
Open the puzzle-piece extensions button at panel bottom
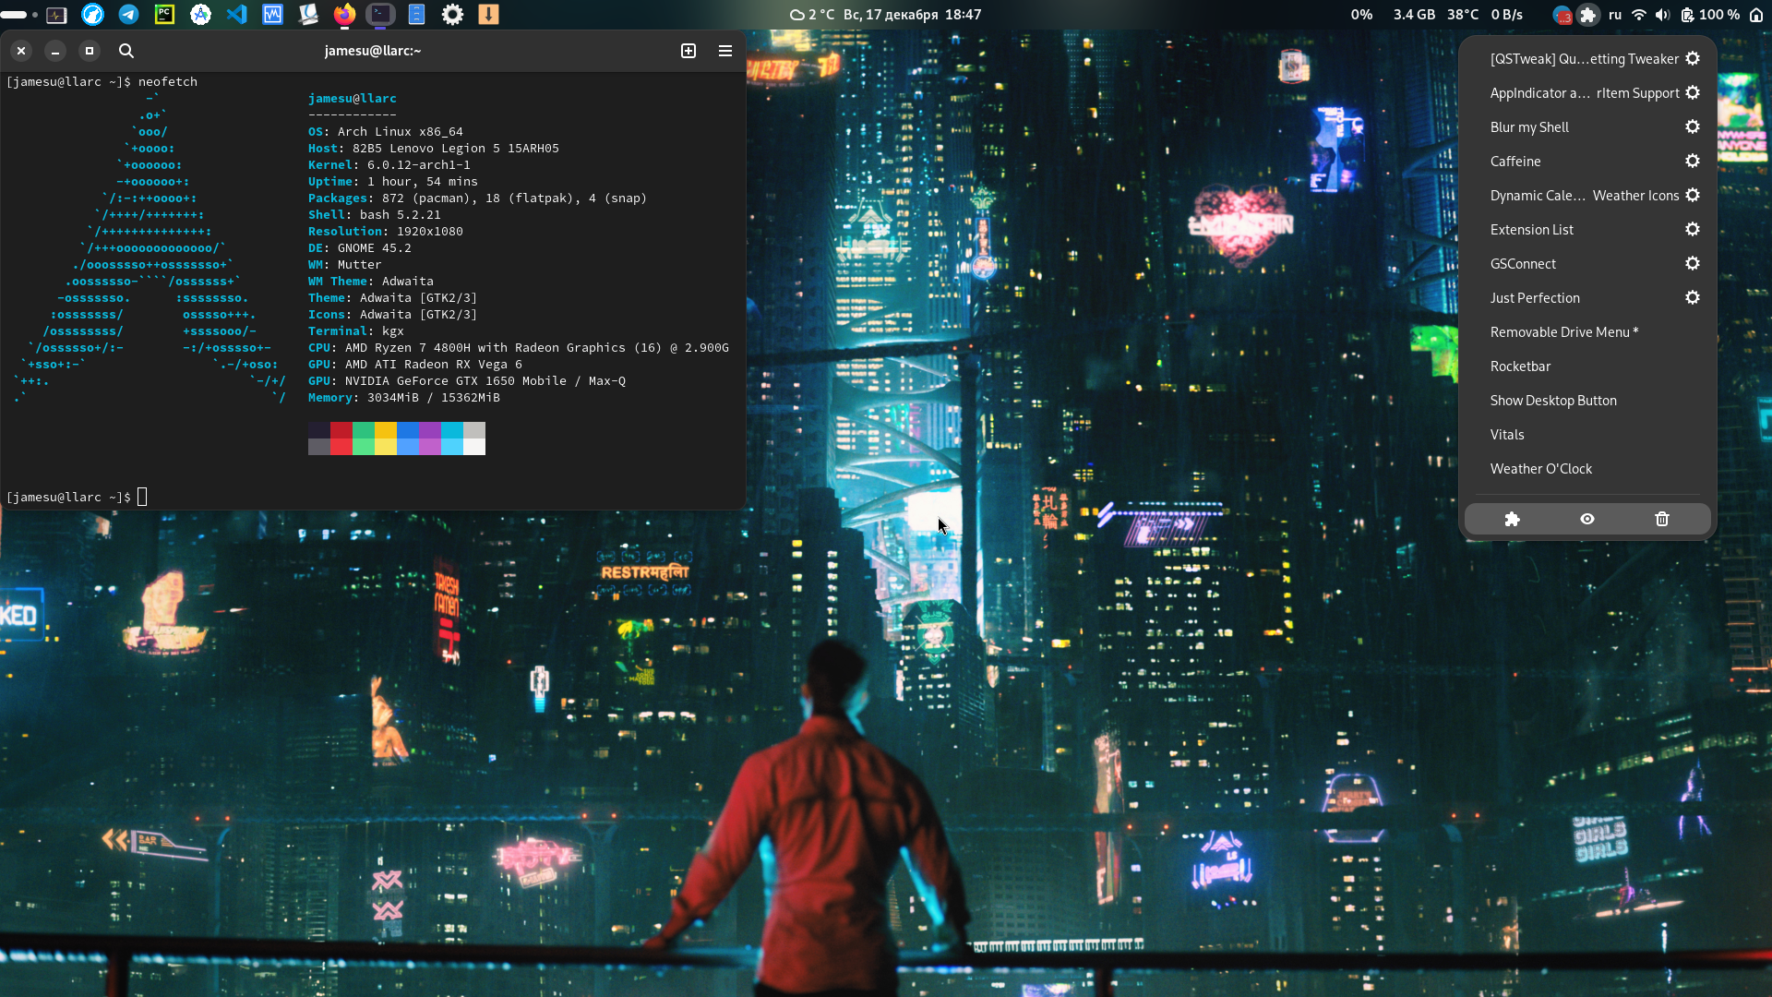pos(1512,519)
